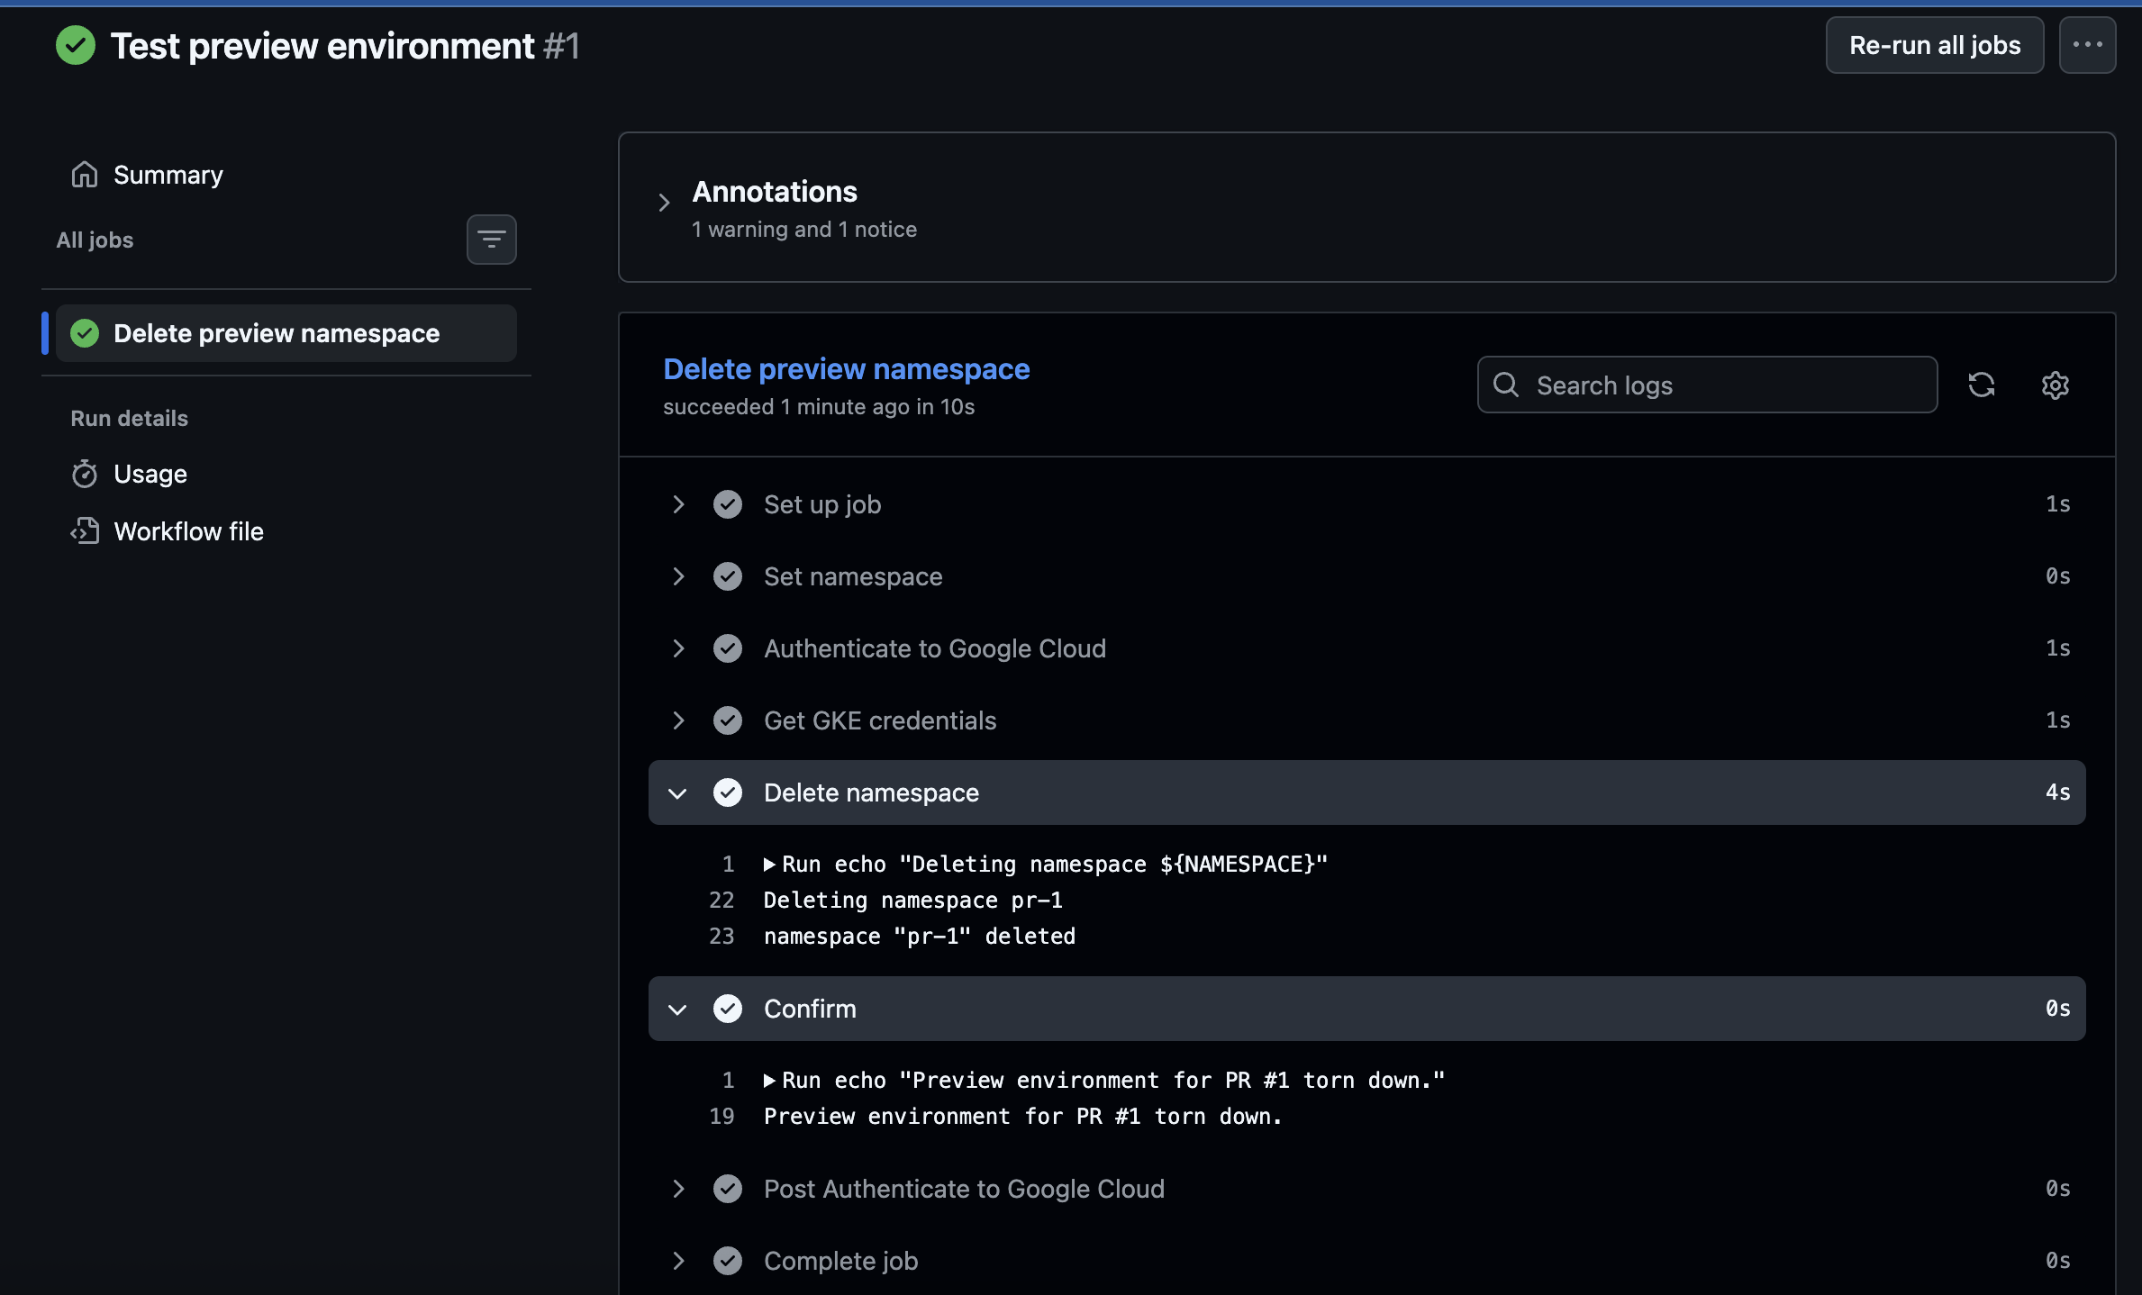Expand the Annotations section

tap(664, 203)
